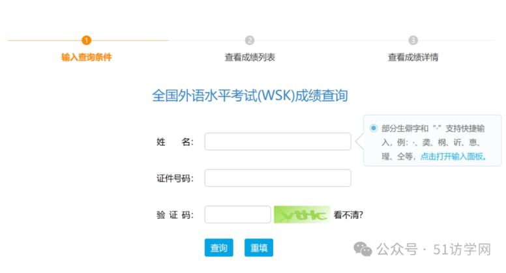Viewport: 506px width, 273px height.
Task: Click the WeChat logo watermark icon
Action: (363, 249)
